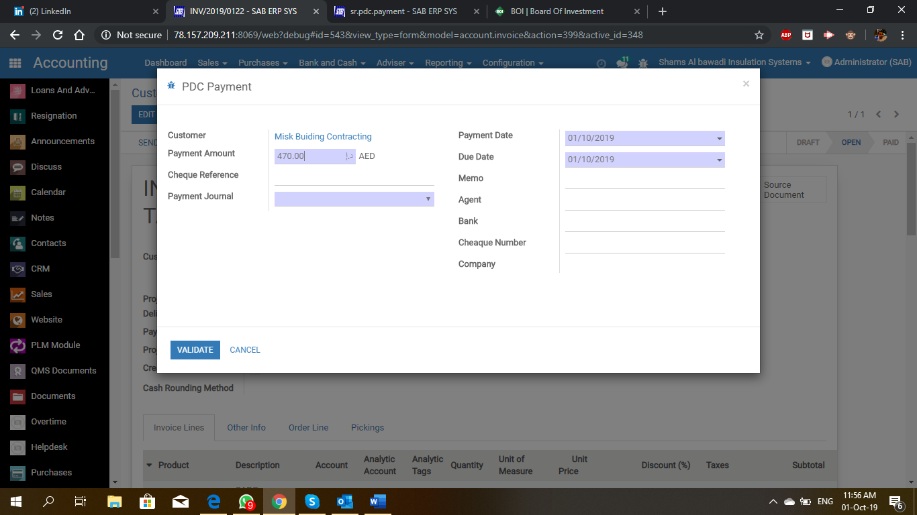Click the debug bug icon in PDC Payment title
This screenshot has height=515, width=917.
[x=171, y=86]
